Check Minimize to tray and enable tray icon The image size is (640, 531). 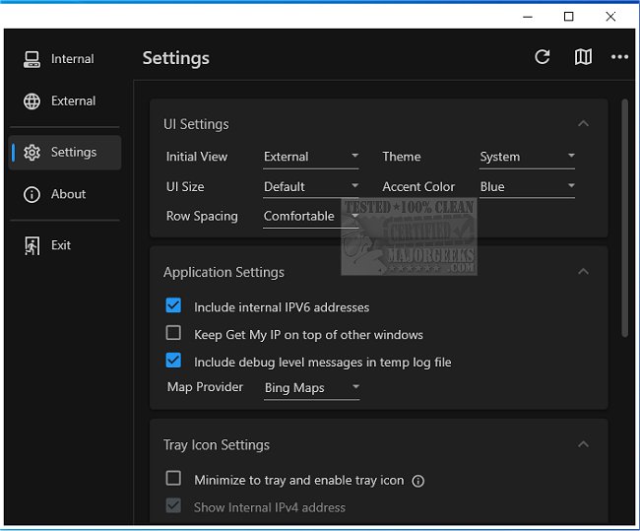[x=174, y=480]
